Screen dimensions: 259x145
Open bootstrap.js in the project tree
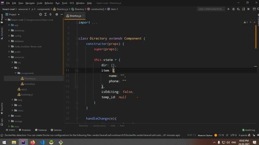27,95
